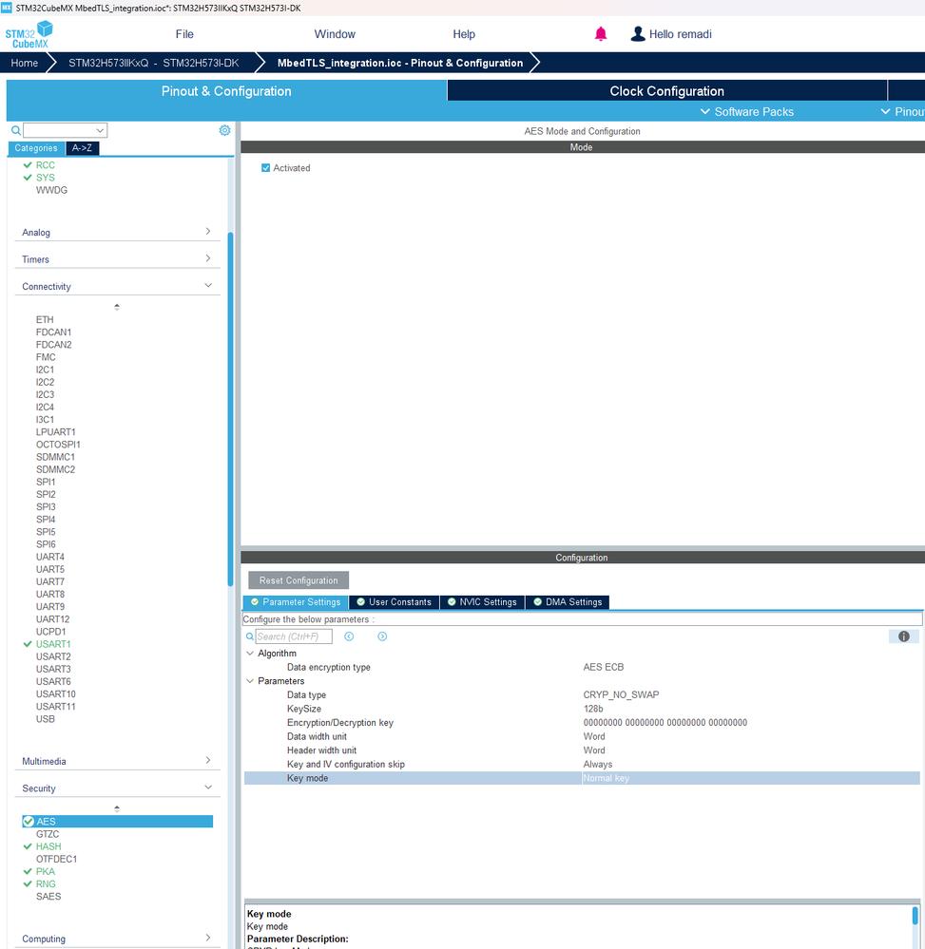This screenshot has height=949, width=925.
Task: Select the GTZC peripheral
Action: 48,834
